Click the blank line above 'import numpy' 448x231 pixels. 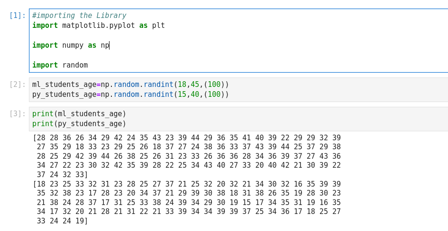pos(142,35)
